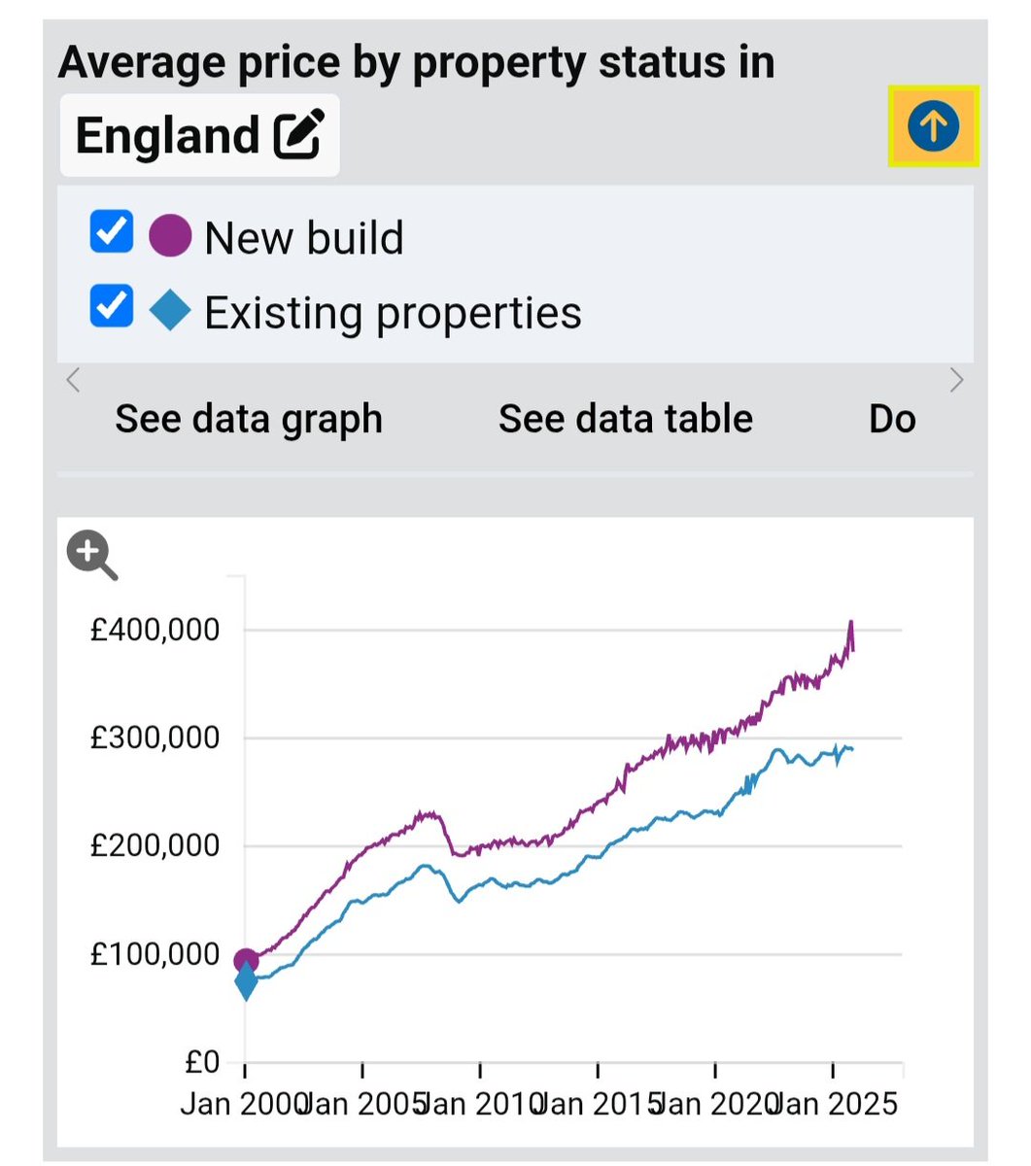Click the peak of the purple line

[x=851, y=622]
